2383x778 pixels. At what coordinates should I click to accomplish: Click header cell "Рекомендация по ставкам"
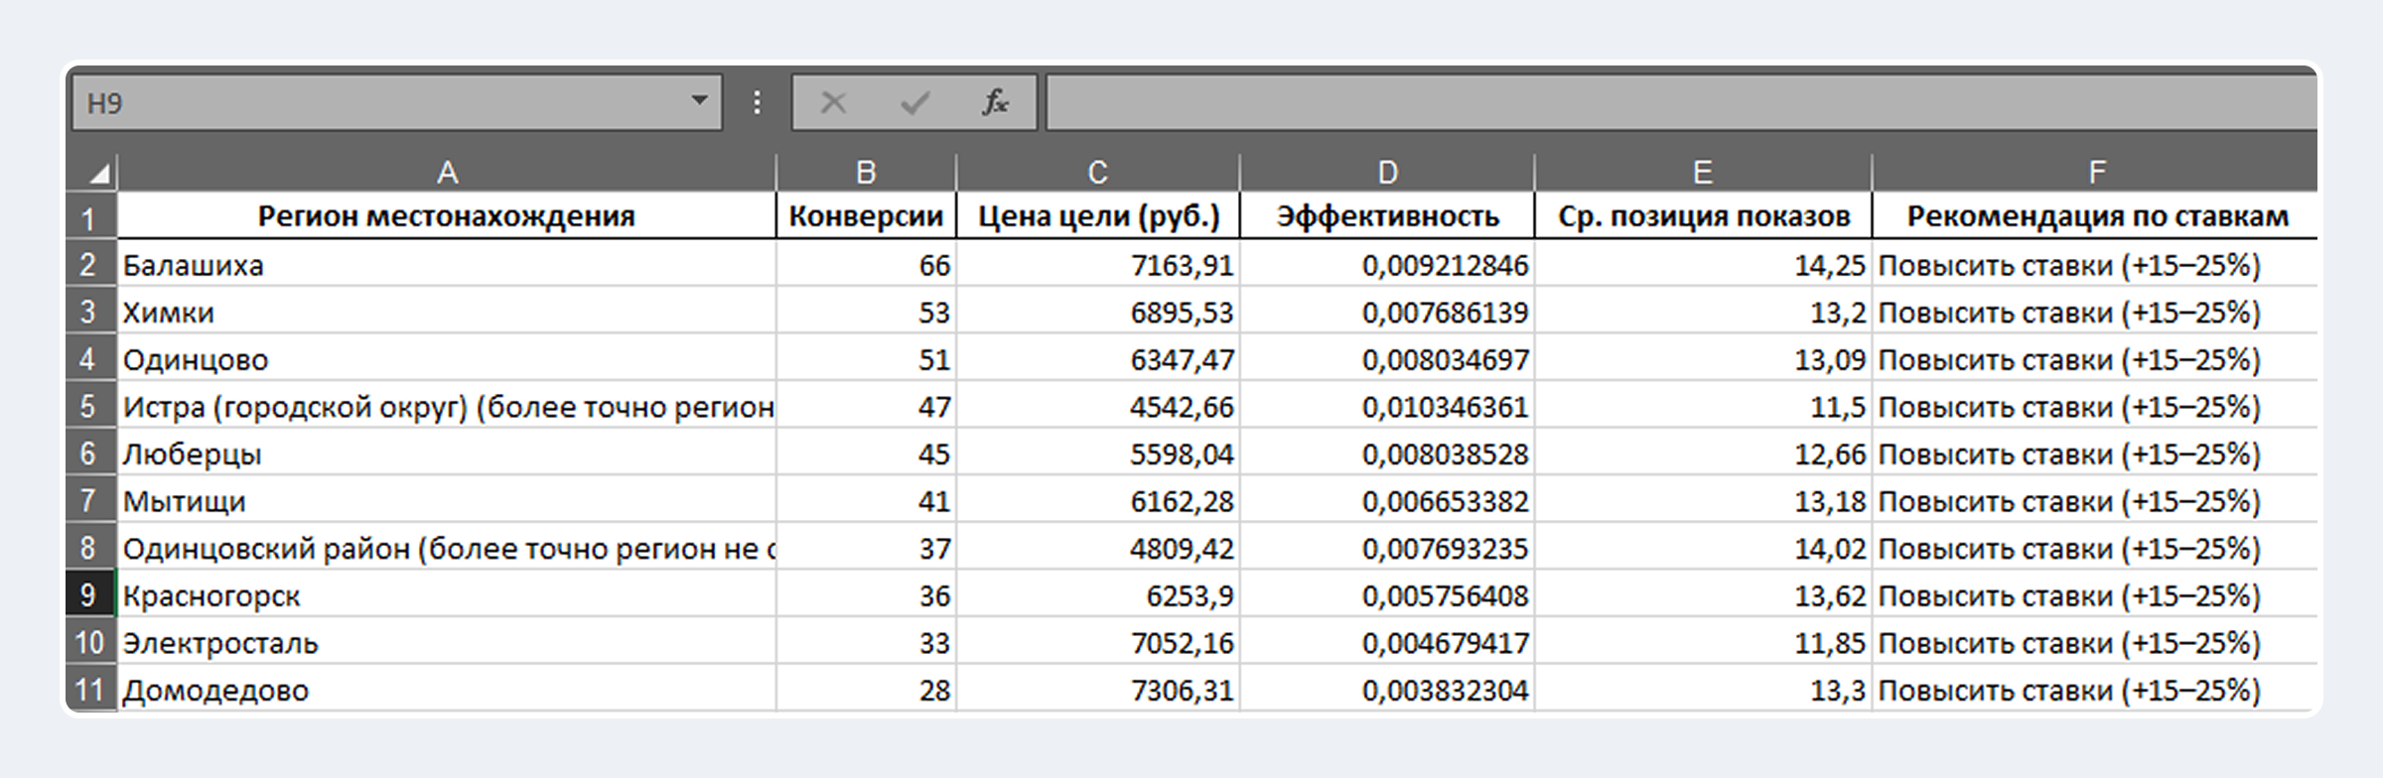[2095, 216]
